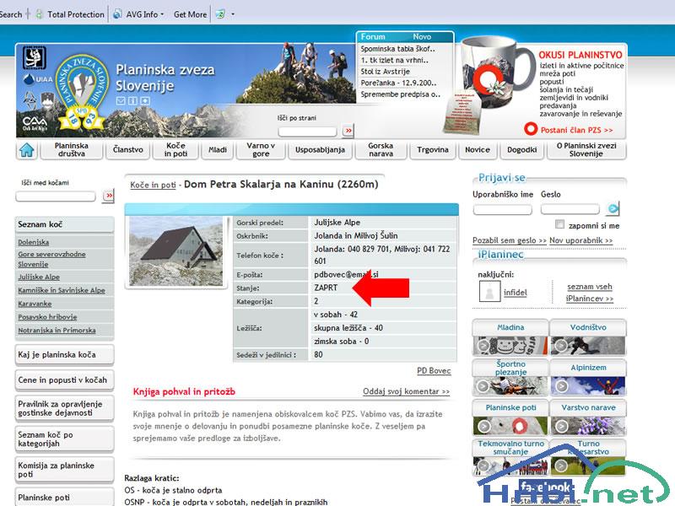Viewport: 675px width, 506px height.
Task: Click Nov uporabnik link
Action: [580, 240]
